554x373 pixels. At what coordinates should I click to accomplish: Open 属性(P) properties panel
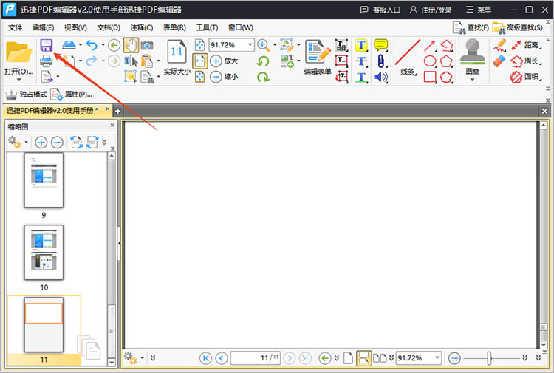(72, 95)
